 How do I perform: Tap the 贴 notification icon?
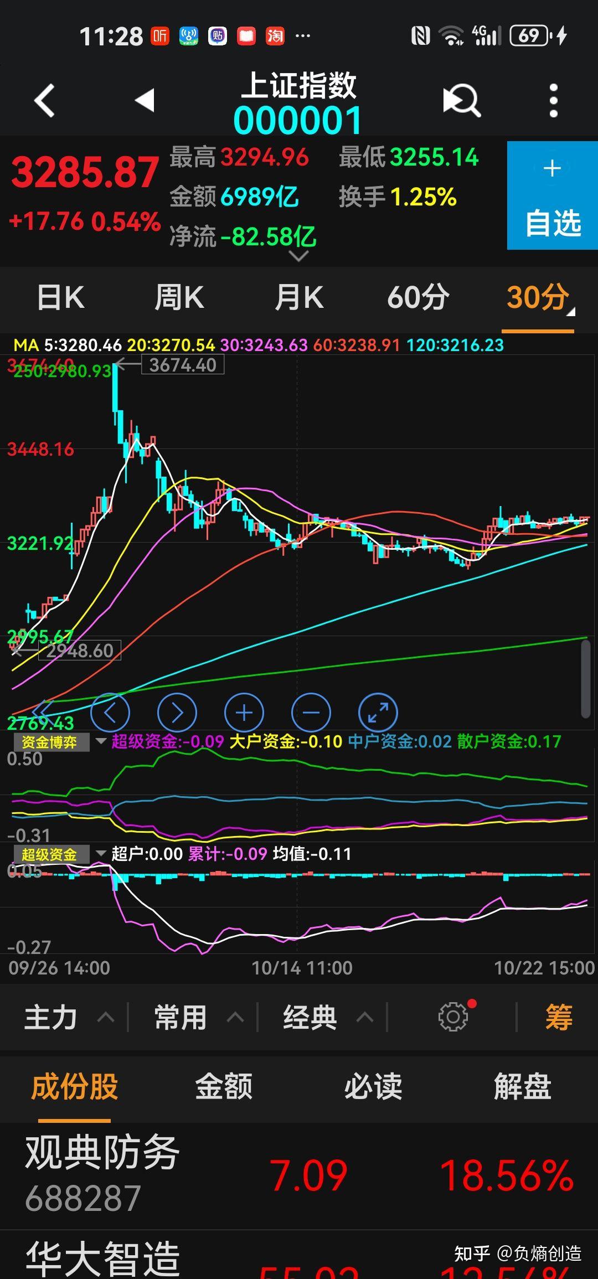[x=218, y=36]
